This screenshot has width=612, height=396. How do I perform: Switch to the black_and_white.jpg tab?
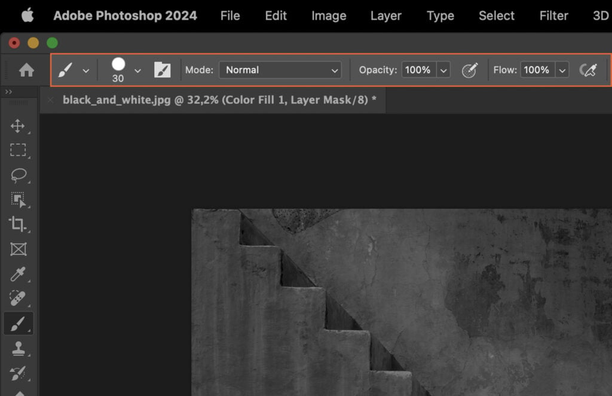(x=215, y=100)
